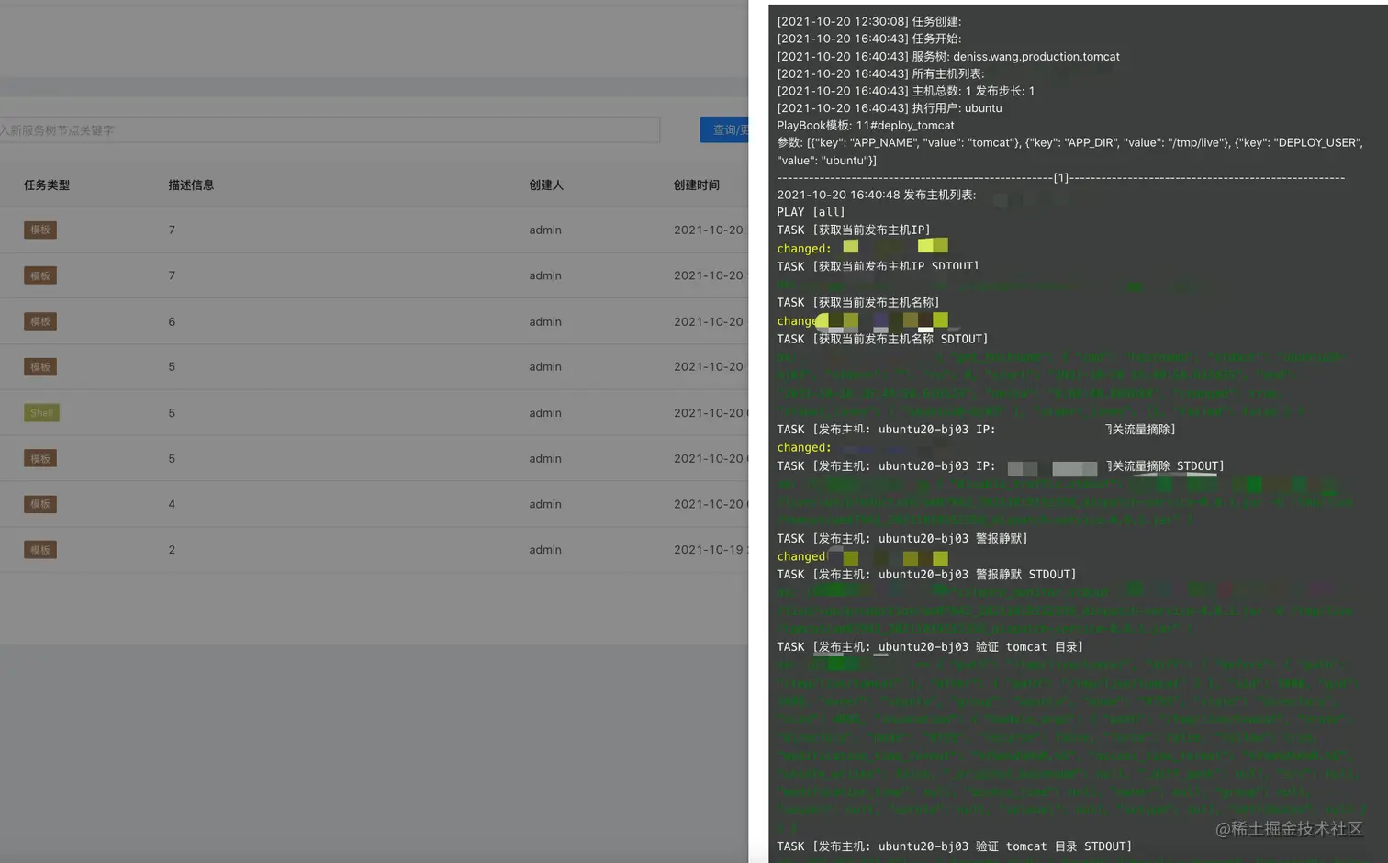Click the 创建人 column header
This screenshot has height=863, width=1388.
click(x=546, y=185)
